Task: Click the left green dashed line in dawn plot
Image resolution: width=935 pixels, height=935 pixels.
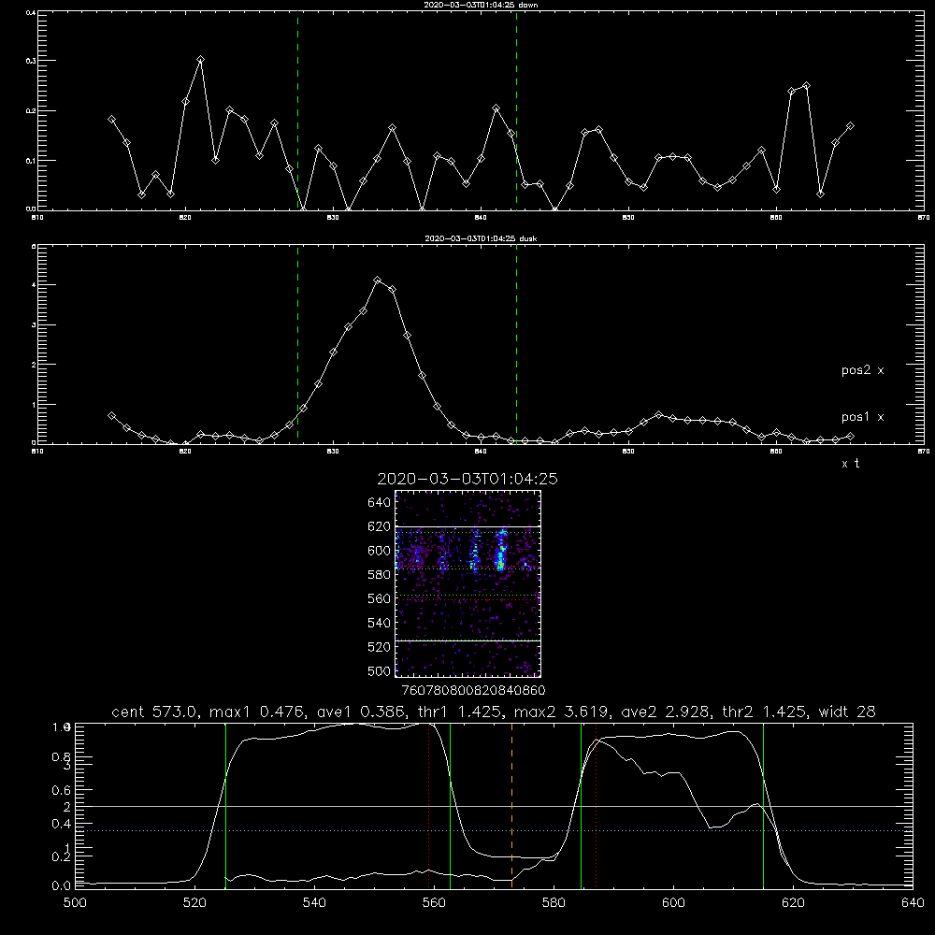Action: [x=297, y=111]
